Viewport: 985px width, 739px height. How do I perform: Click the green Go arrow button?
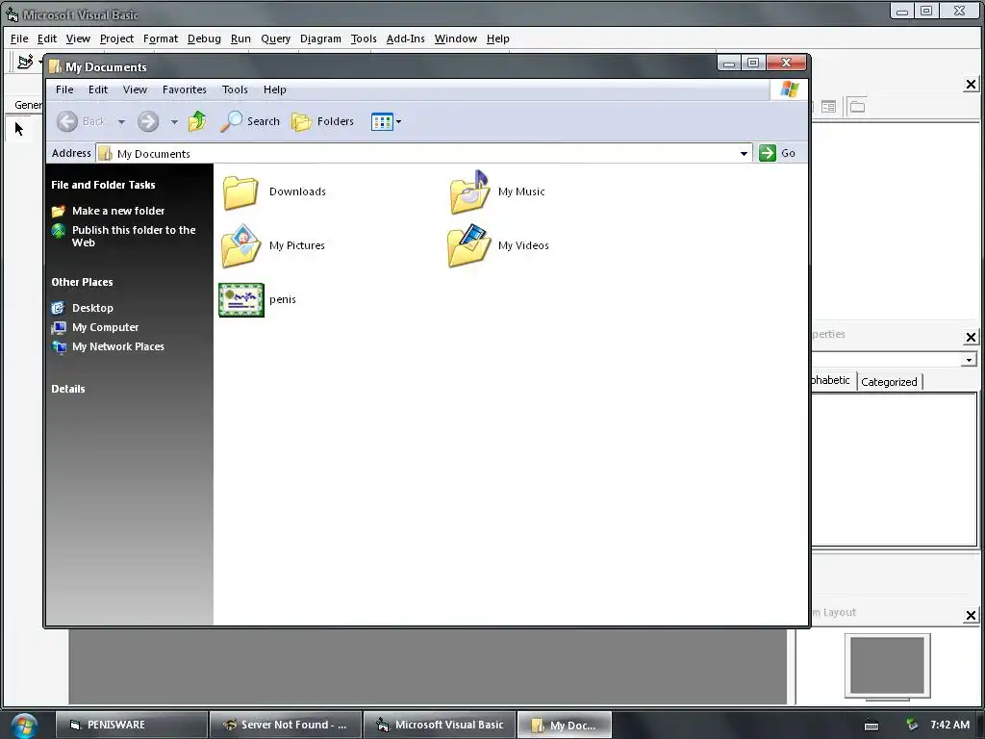[767, 153]
